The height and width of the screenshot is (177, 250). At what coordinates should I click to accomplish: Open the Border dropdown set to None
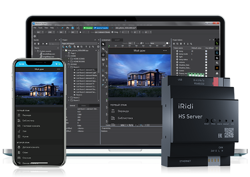click(153, 43)
